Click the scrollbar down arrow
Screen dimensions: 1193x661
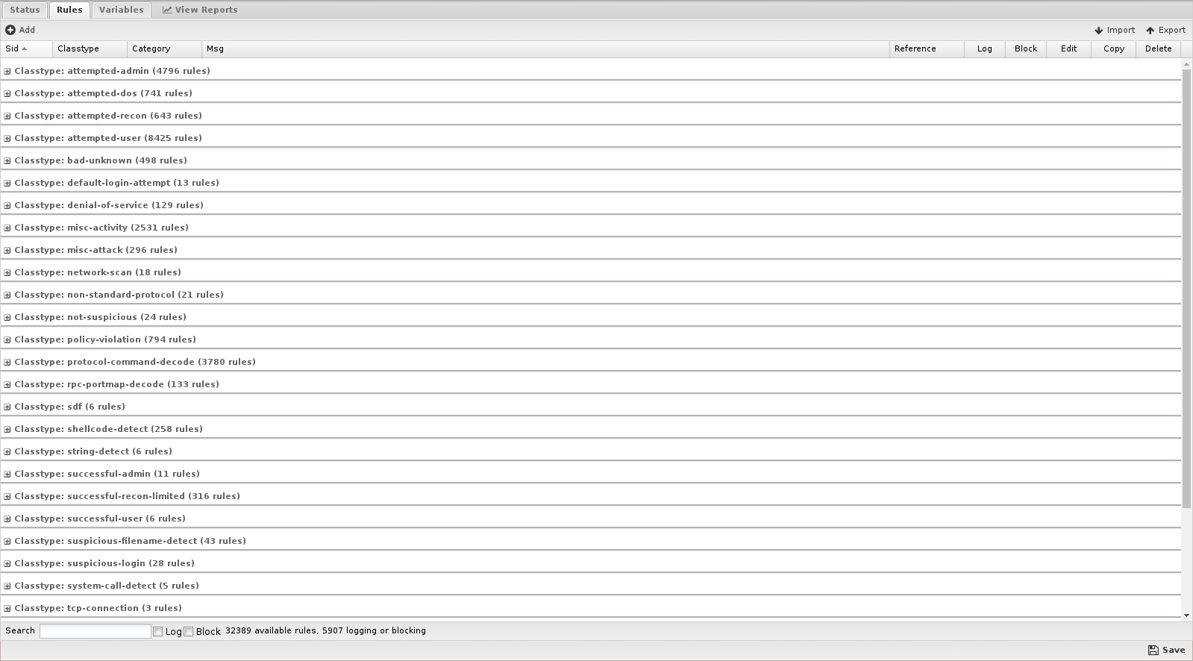[1187, 615]
